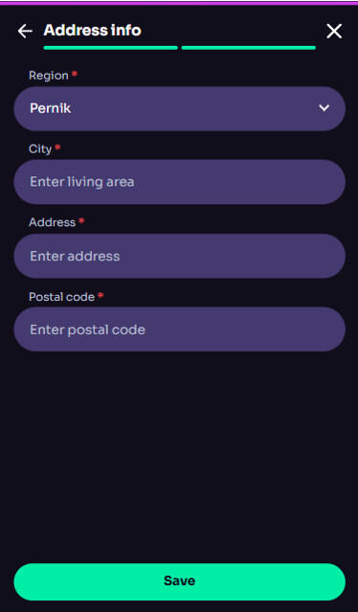Click the Region field label
The image size is (358, 612).
click(49, 76)
